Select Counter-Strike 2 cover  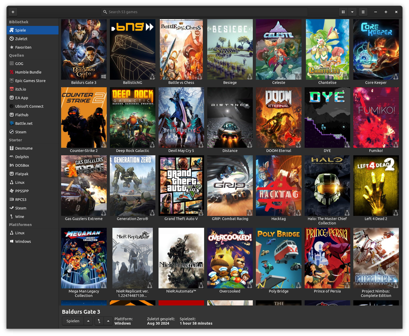[84, 118]
